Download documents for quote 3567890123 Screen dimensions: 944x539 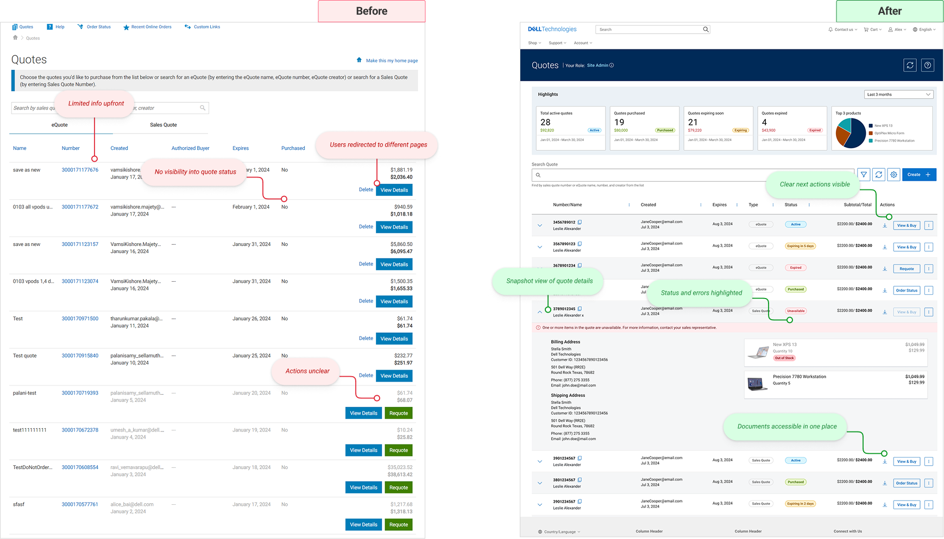coord(885,247)
